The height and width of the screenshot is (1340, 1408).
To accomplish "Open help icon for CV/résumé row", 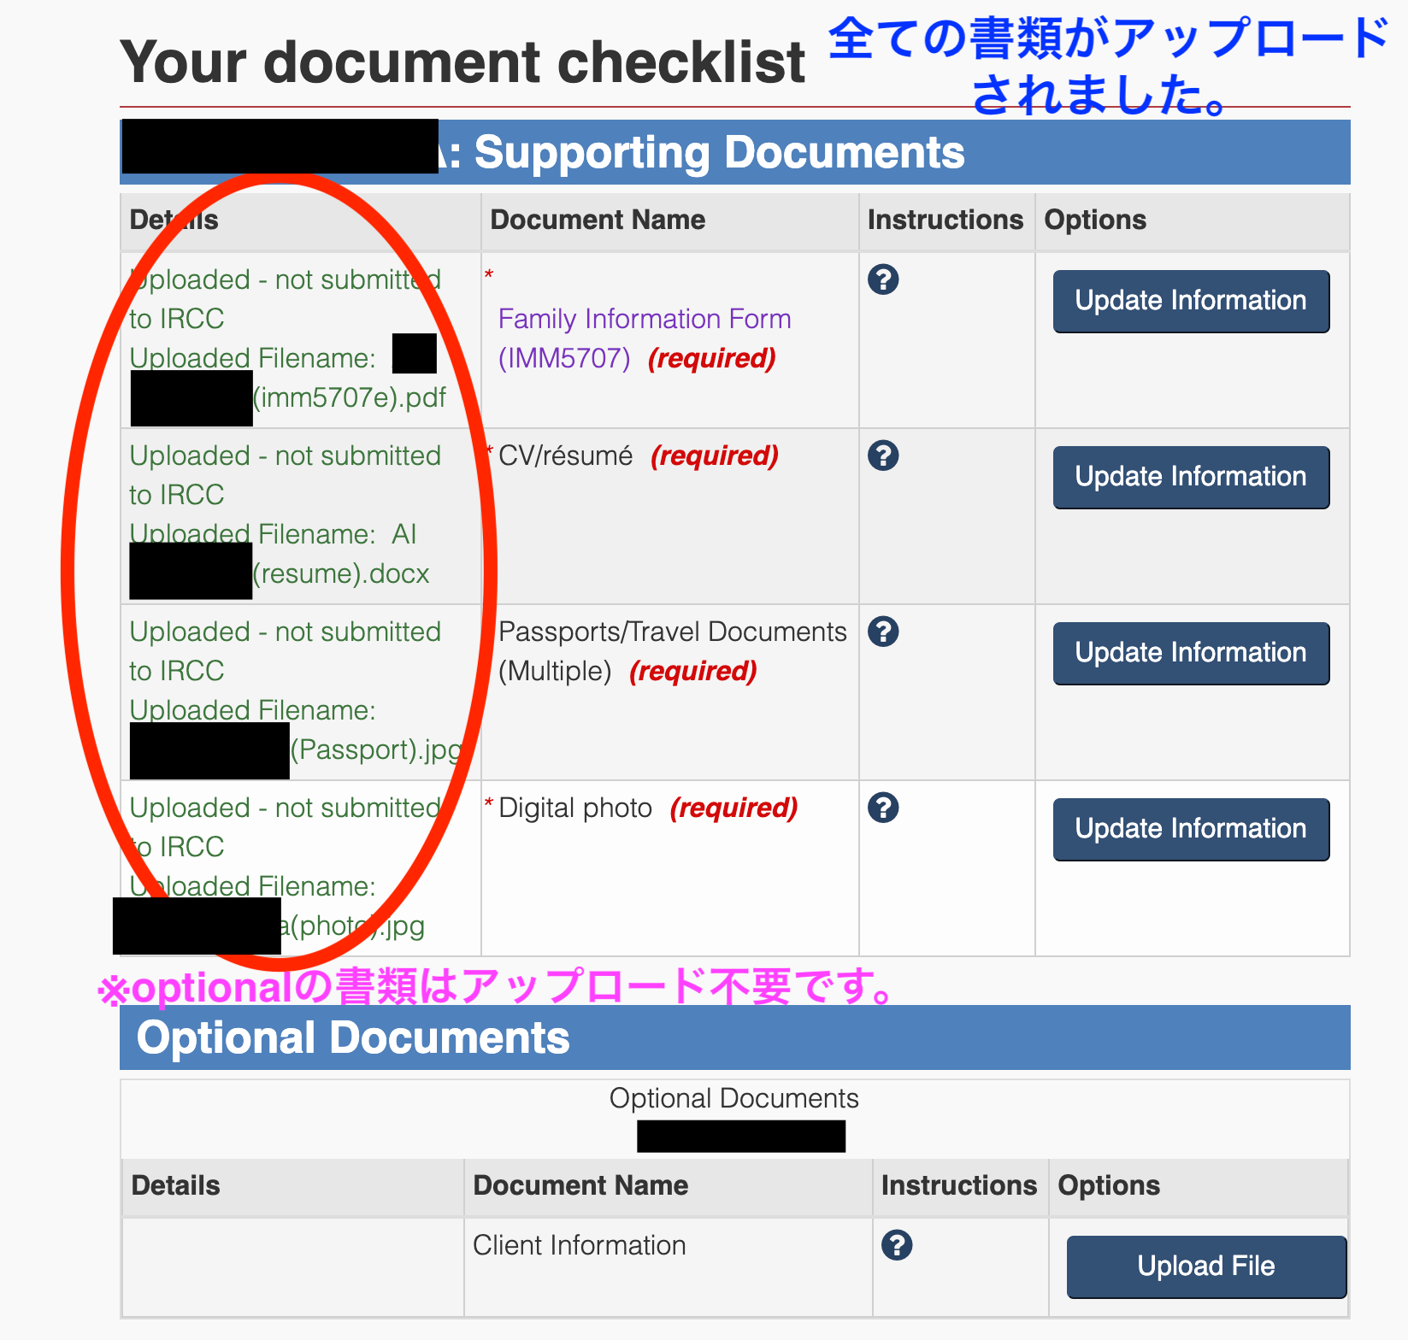I will 883,455.
